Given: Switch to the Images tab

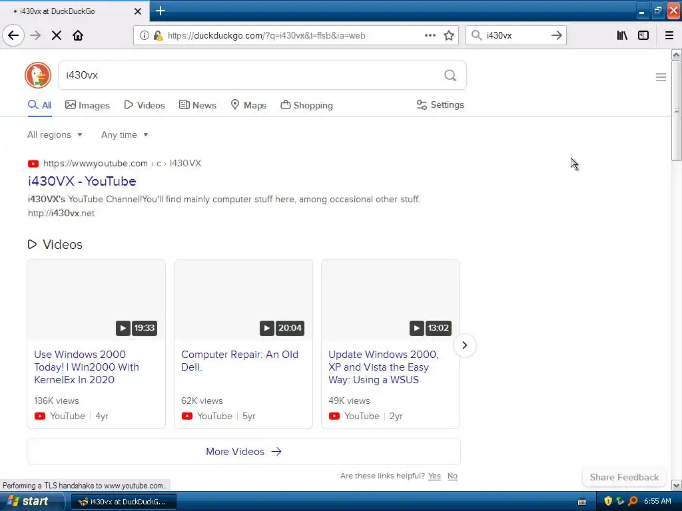Looking at the screenshot, I should [x=87, y=105].
